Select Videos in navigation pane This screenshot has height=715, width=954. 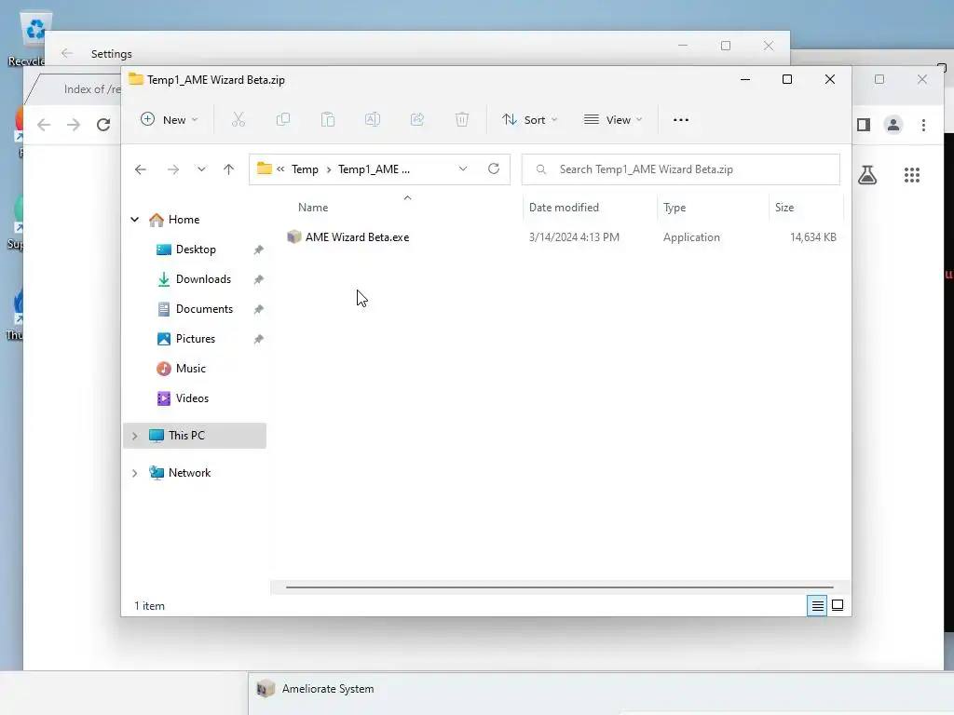pos(192,398)
